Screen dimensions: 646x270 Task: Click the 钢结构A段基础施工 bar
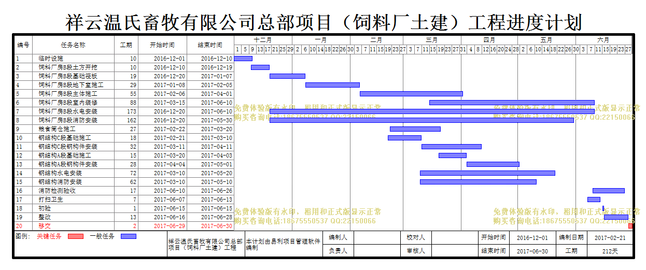point(453,155)
